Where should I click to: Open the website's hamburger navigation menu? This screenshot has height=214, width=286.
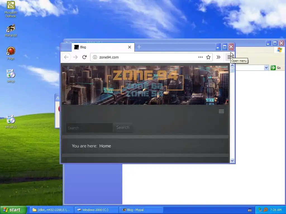pos(221,111)
